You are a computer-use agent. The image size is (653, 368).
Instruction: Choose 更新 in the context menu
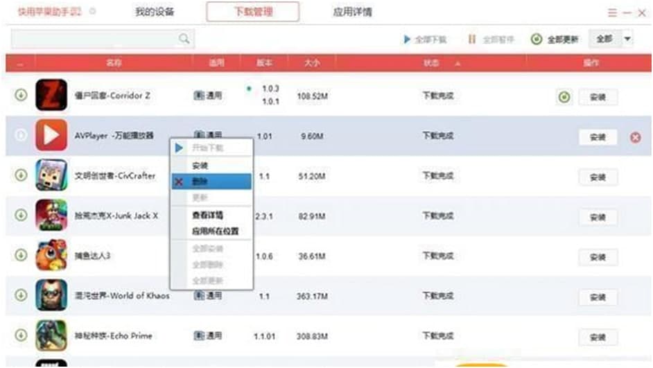click(x=212, y=198)
